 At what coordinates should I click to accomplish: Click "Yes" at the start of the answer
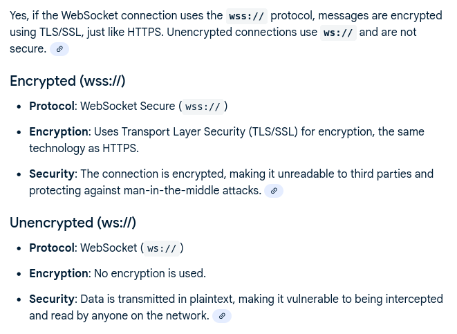[x=19, y=15]
